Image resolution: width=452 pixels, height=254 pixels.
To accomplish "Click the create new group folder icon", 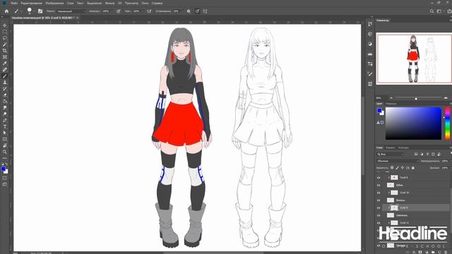I will [x=433, y=253].
